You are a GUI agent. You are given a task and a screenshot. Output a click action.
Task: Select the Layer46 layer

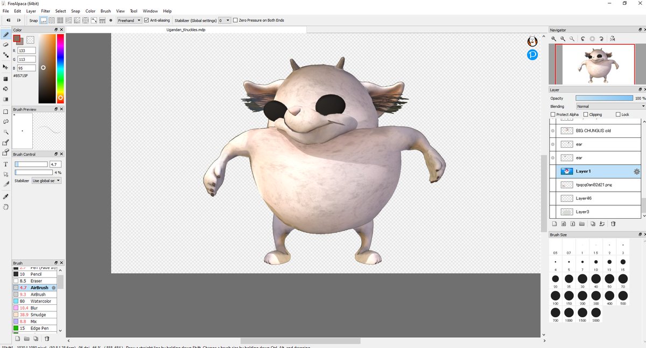[x=595, y=198]
